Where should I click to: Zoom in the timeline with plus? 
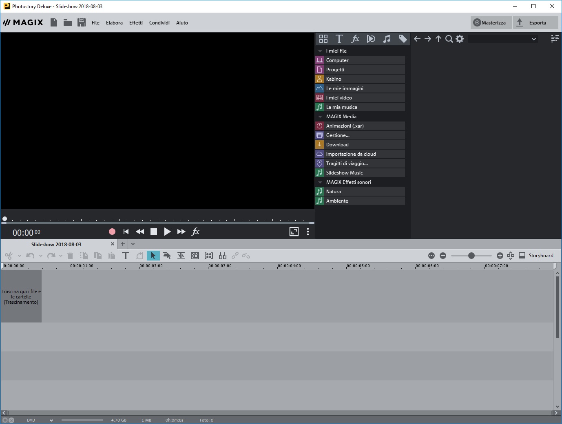pos(500,256)
